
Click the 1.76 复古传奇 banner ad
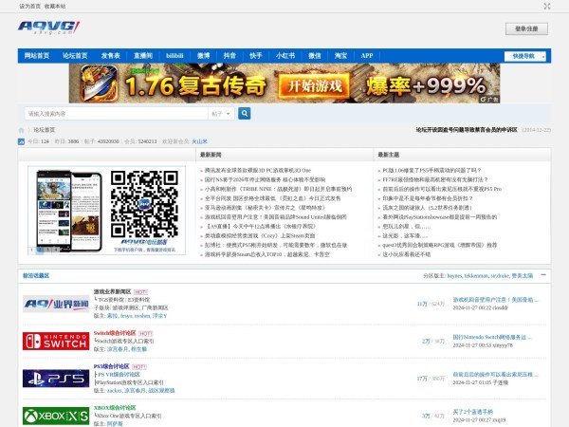point(284,83)
